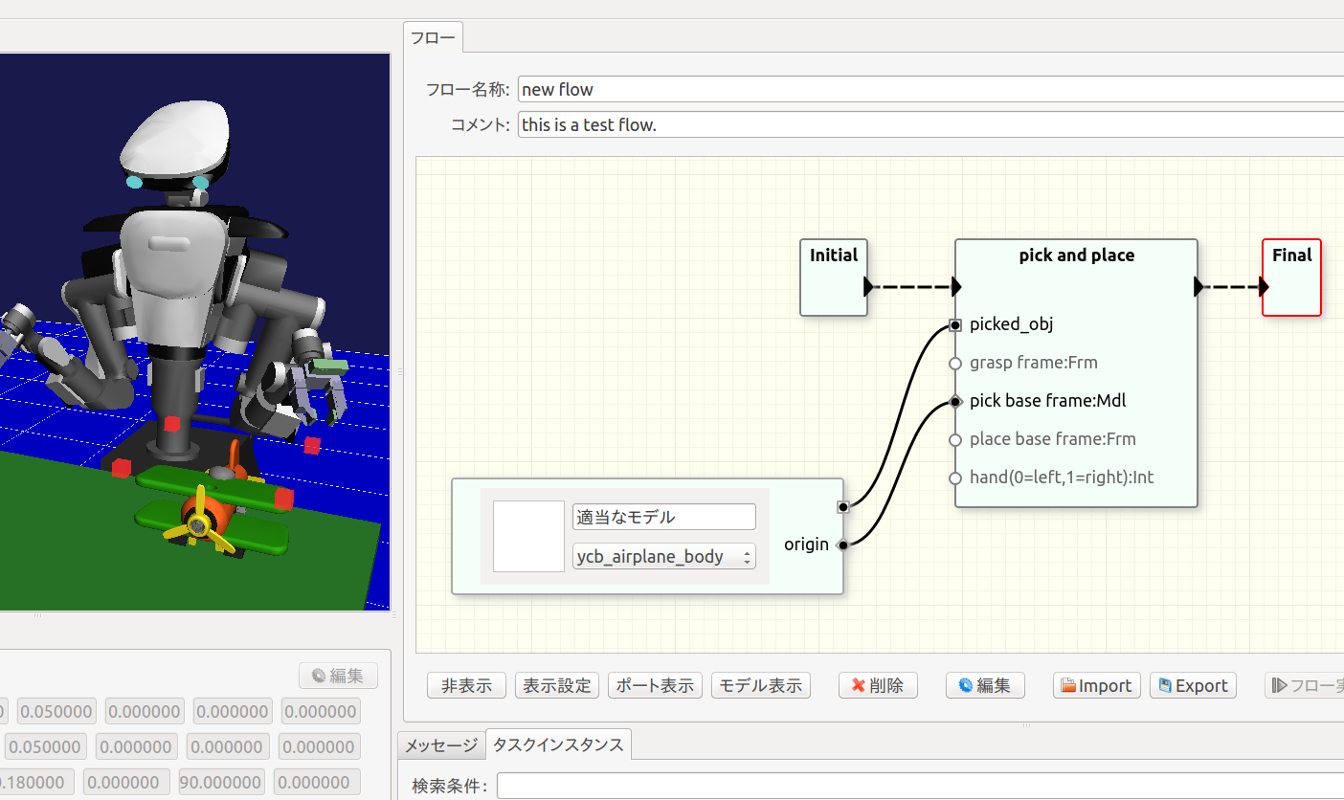Focus the 検索条件 search field
Screen dimensions: 1344x800
[920, 787]
